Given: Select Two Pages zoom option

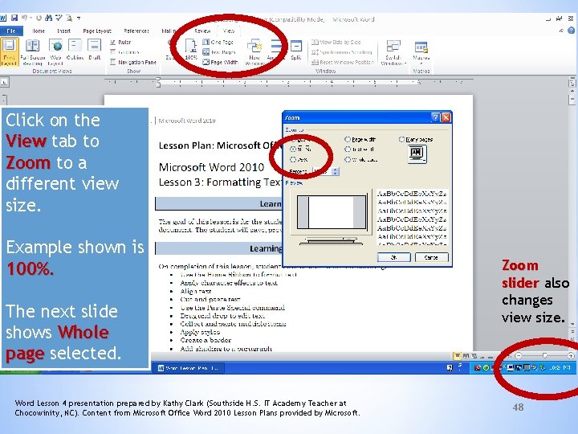Looking at the screenshot, I should (x=219, y=52).
